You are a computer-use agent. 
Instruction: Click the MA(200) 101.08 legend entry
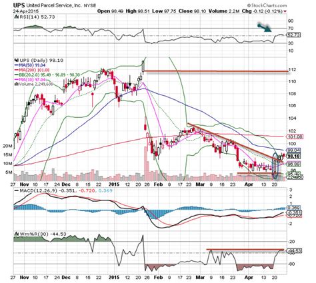pyautogui.click(x=33, y=70)
